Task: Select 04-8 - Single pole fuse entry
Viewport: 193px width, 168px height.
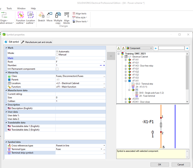Action: (x=151, y=93)
